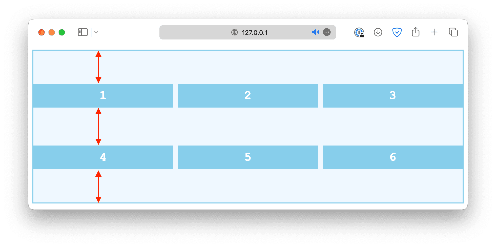This screenshot has width=496, height=247.
Task: Click the green zoom traffic light
Action: [61, 32]
